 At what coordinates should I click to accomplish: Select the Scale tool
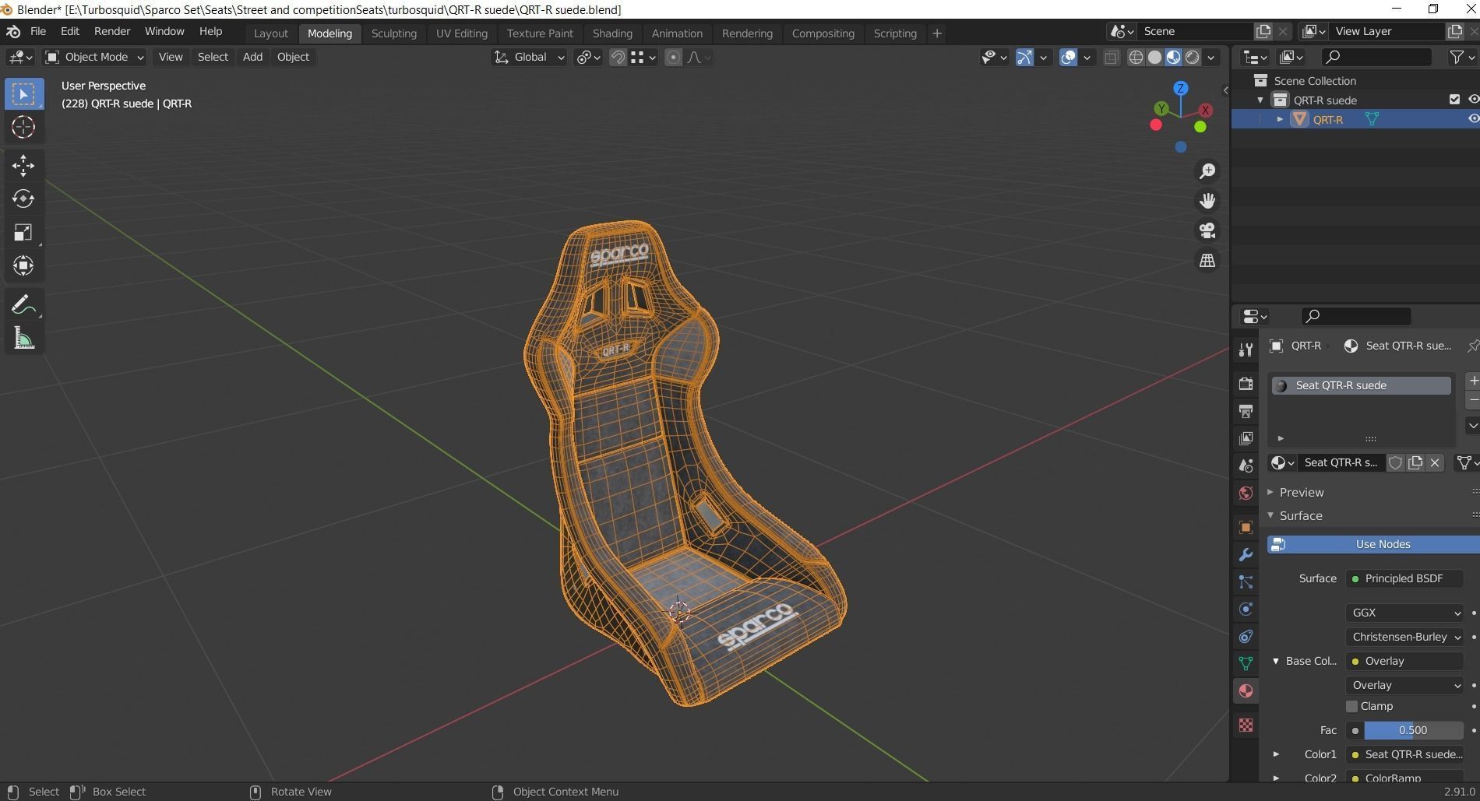[23, 232]
